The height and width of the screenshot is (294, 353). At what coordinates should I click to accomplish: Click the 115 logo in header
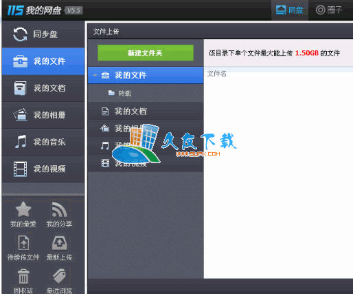(x=15, y=10)
